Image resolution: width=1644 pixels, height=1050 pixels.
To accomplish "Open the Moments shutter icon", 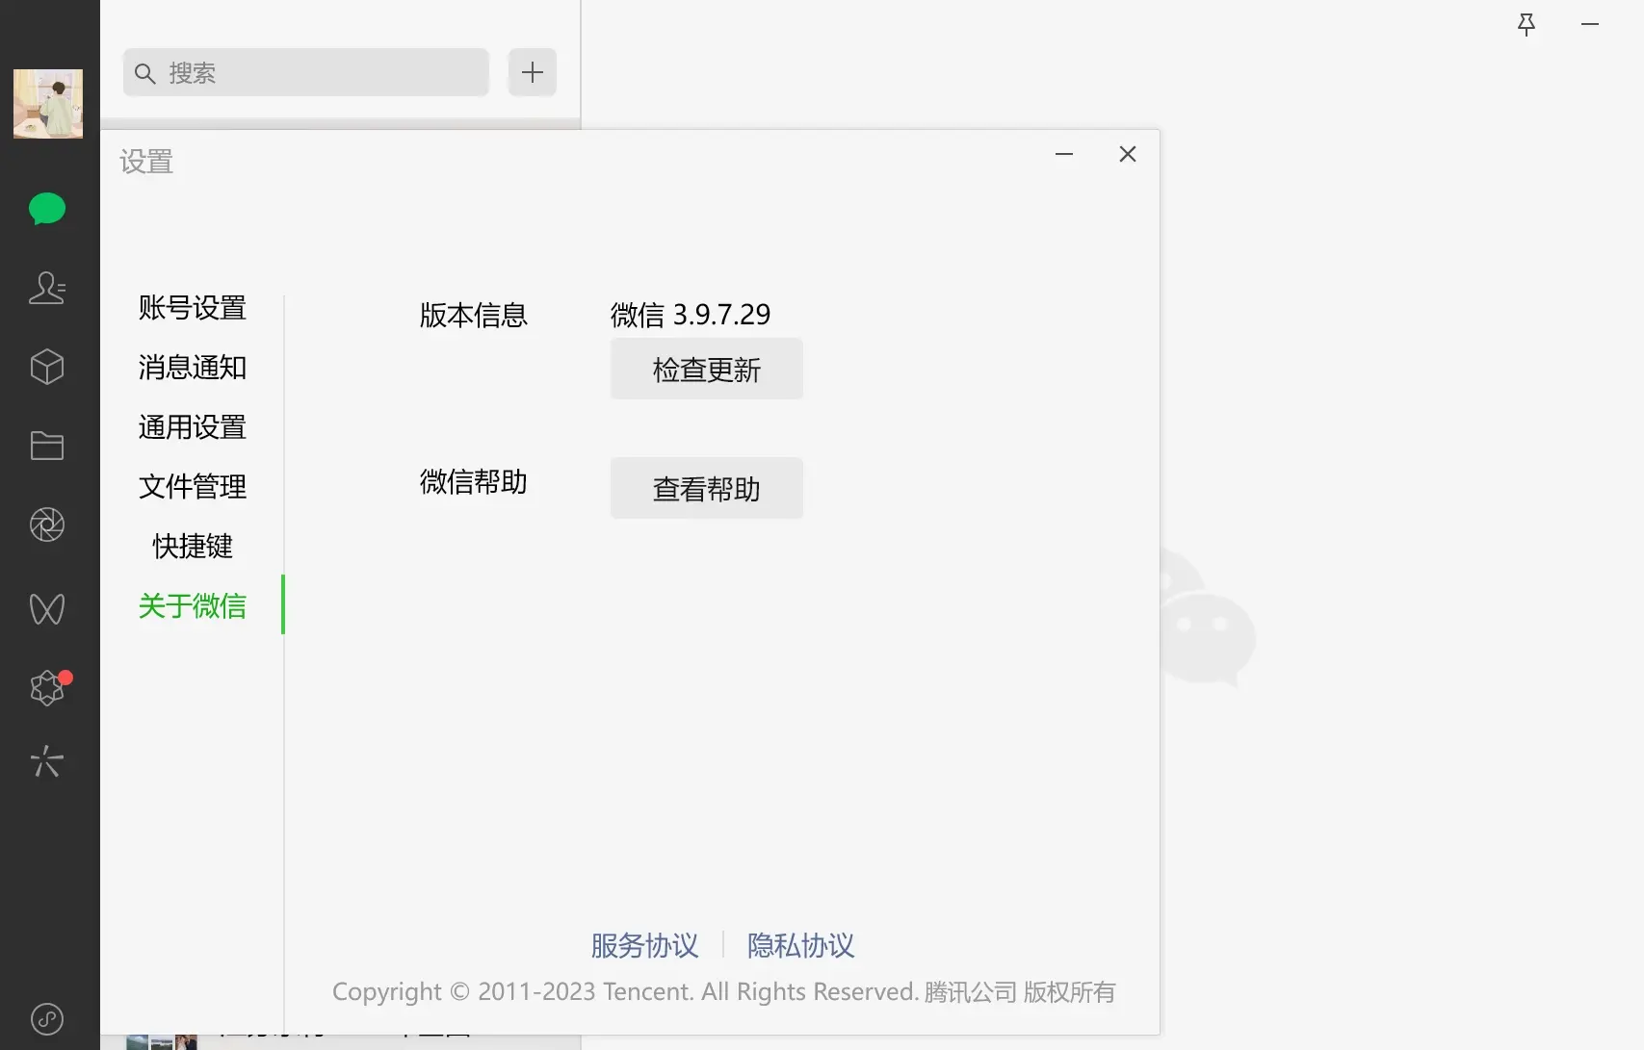I will [47, 525].
